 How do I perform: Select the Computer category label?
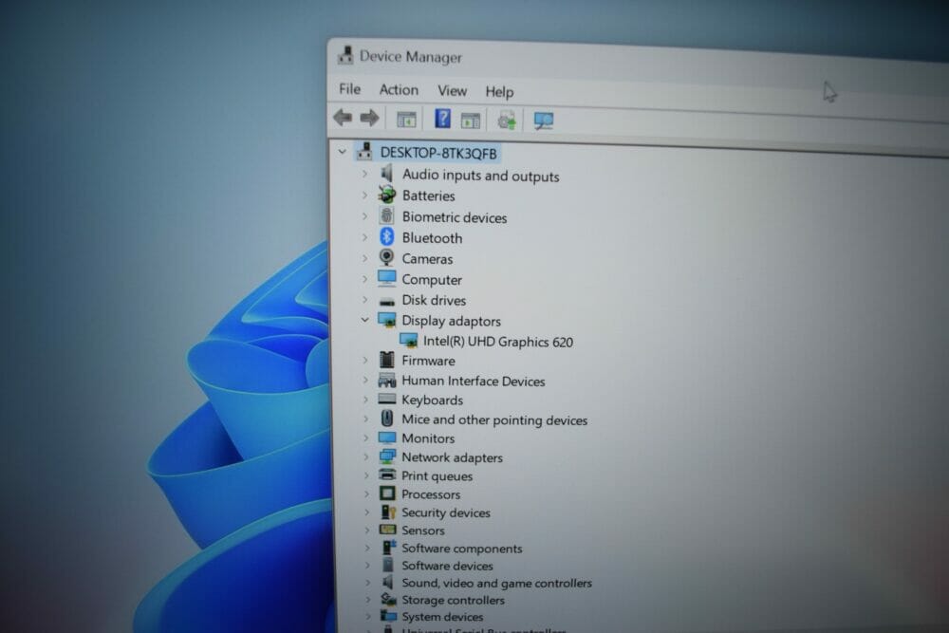point(432,280)
